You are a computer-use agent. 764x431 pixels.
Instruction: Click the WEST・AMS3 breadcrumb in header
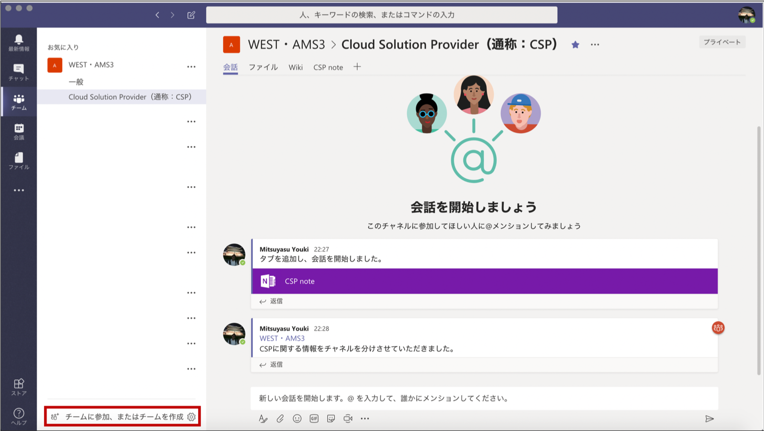286,44
